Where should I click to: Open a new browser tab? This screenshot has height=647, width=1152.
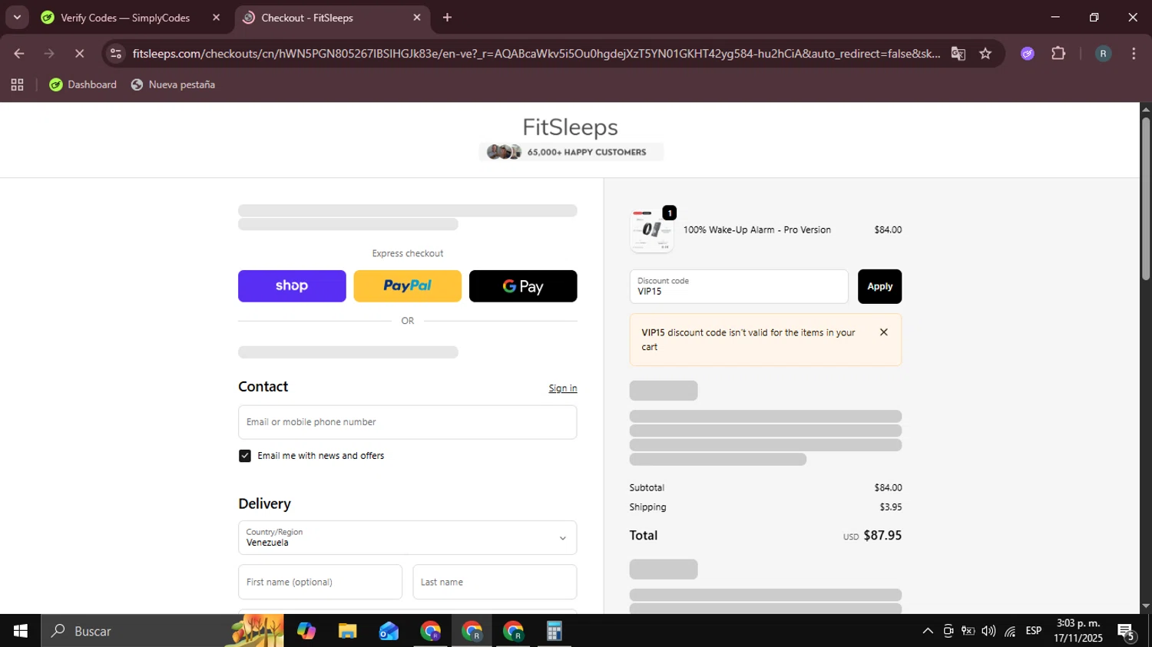pyautogui.click(x=447, y=18)
